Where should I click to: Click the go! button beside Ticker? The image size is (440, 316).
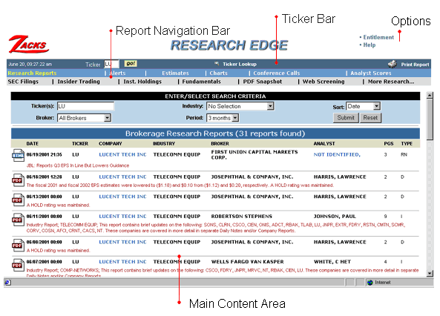click(x=131, y=64)
